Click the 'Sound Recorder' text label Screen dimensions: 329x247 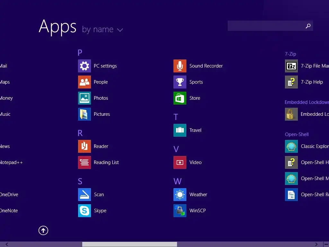tap(206, 66)
